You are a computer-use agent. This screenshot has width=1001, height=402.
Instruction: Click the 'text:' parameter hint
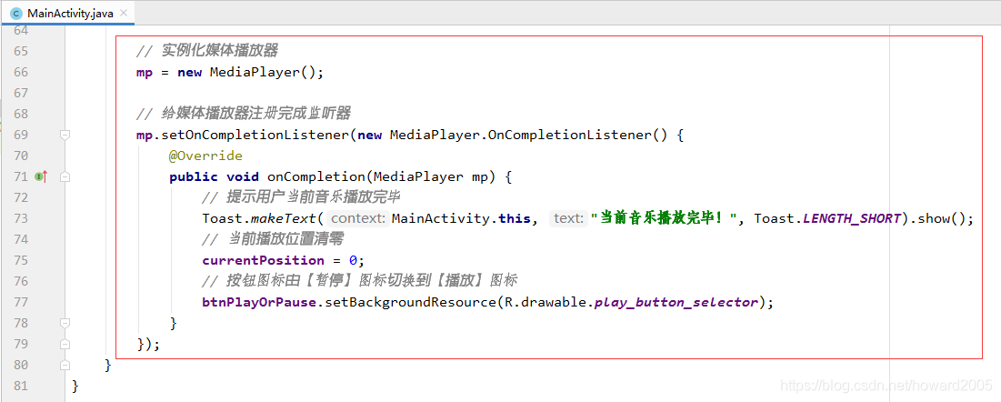point(568,218)
